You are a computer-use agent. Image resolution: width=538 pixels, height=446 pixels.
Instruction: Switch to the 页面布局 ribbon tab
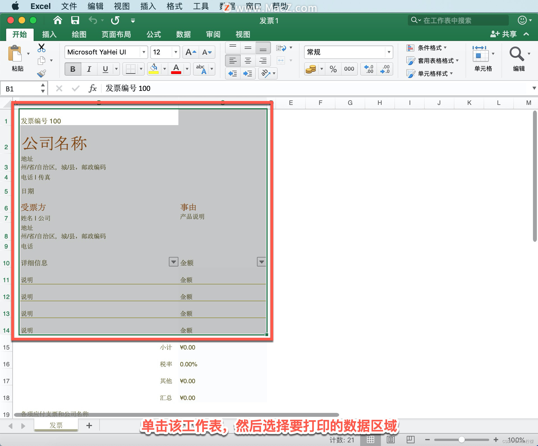116,35
